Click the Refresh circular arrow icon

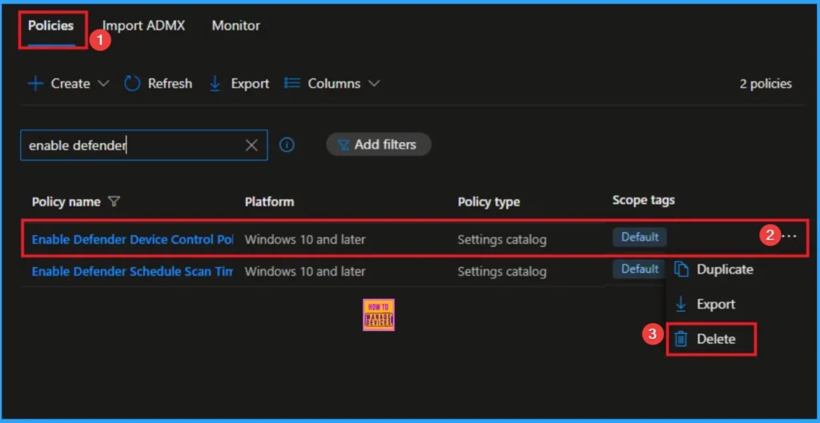tap(132, 83)
